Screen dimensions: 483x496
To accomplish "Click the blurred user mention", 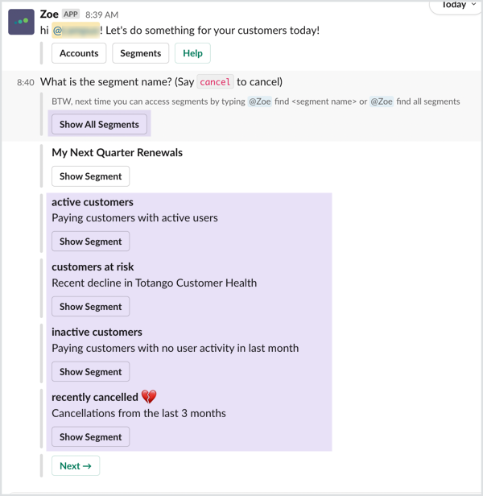I will [x=76, y=31].
